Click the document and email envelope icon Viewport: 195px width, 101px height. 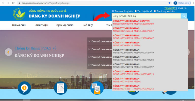coord(97,88)
